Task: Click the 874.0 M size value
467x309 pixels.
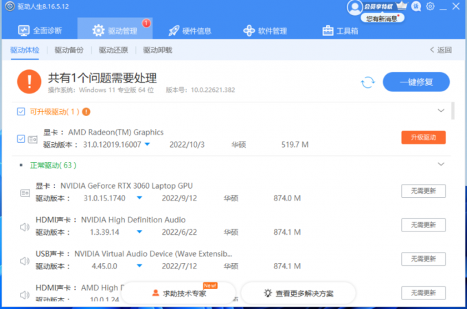Action: tap(287, 198)
